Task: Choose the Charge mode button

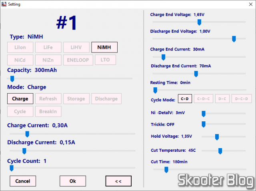Action: coord(20,99)
